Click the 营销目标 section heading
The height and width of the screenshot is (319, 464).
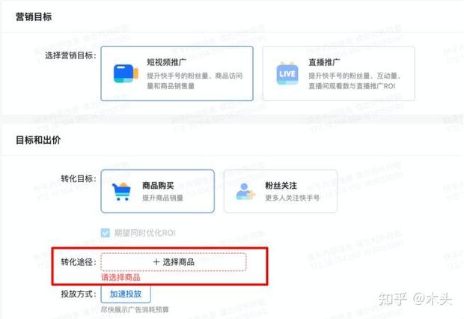(x=34, y=16)
